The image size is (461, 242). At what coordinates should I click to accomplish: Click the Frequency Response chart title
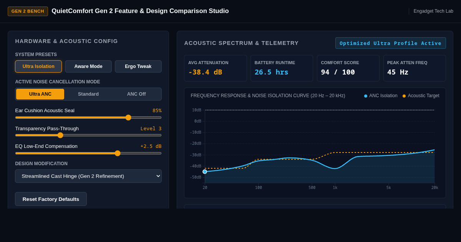click(x=268, y=96)
